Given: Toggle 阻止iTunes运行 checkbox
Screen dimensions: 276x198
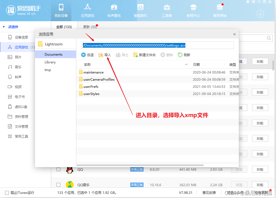Looking at the screenshot, I should click(7, 193).
